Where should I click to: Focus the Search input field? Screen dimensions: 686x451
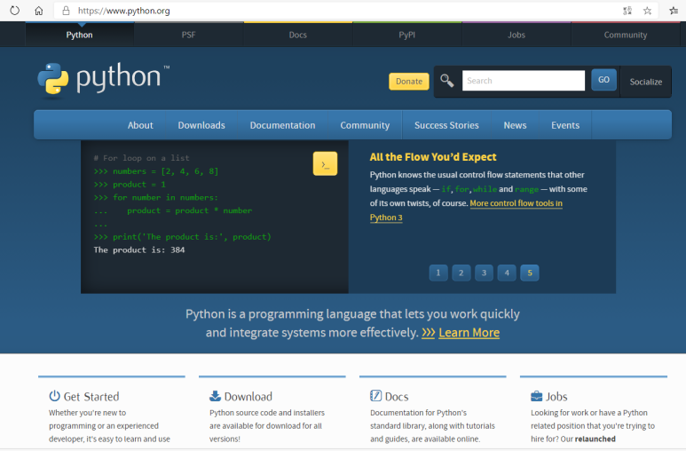[524, 81]
